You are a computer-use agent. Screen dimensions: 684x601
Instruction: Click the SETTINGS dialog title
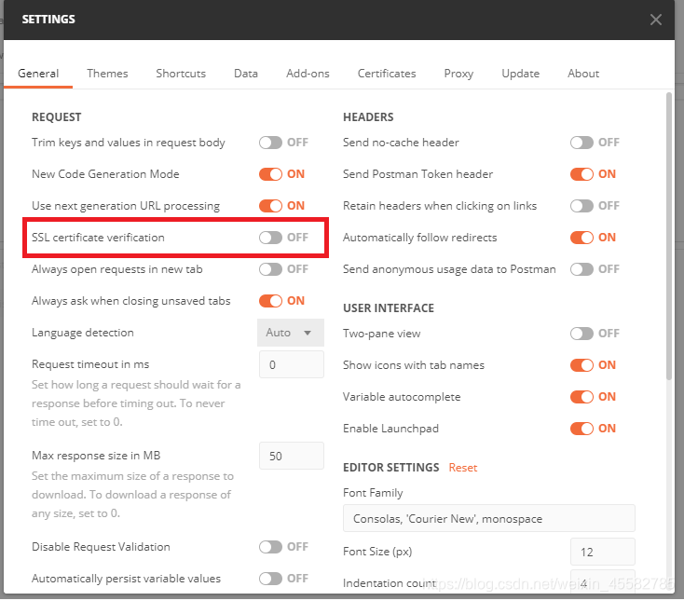pyautogui.click(x=48, y=20)
